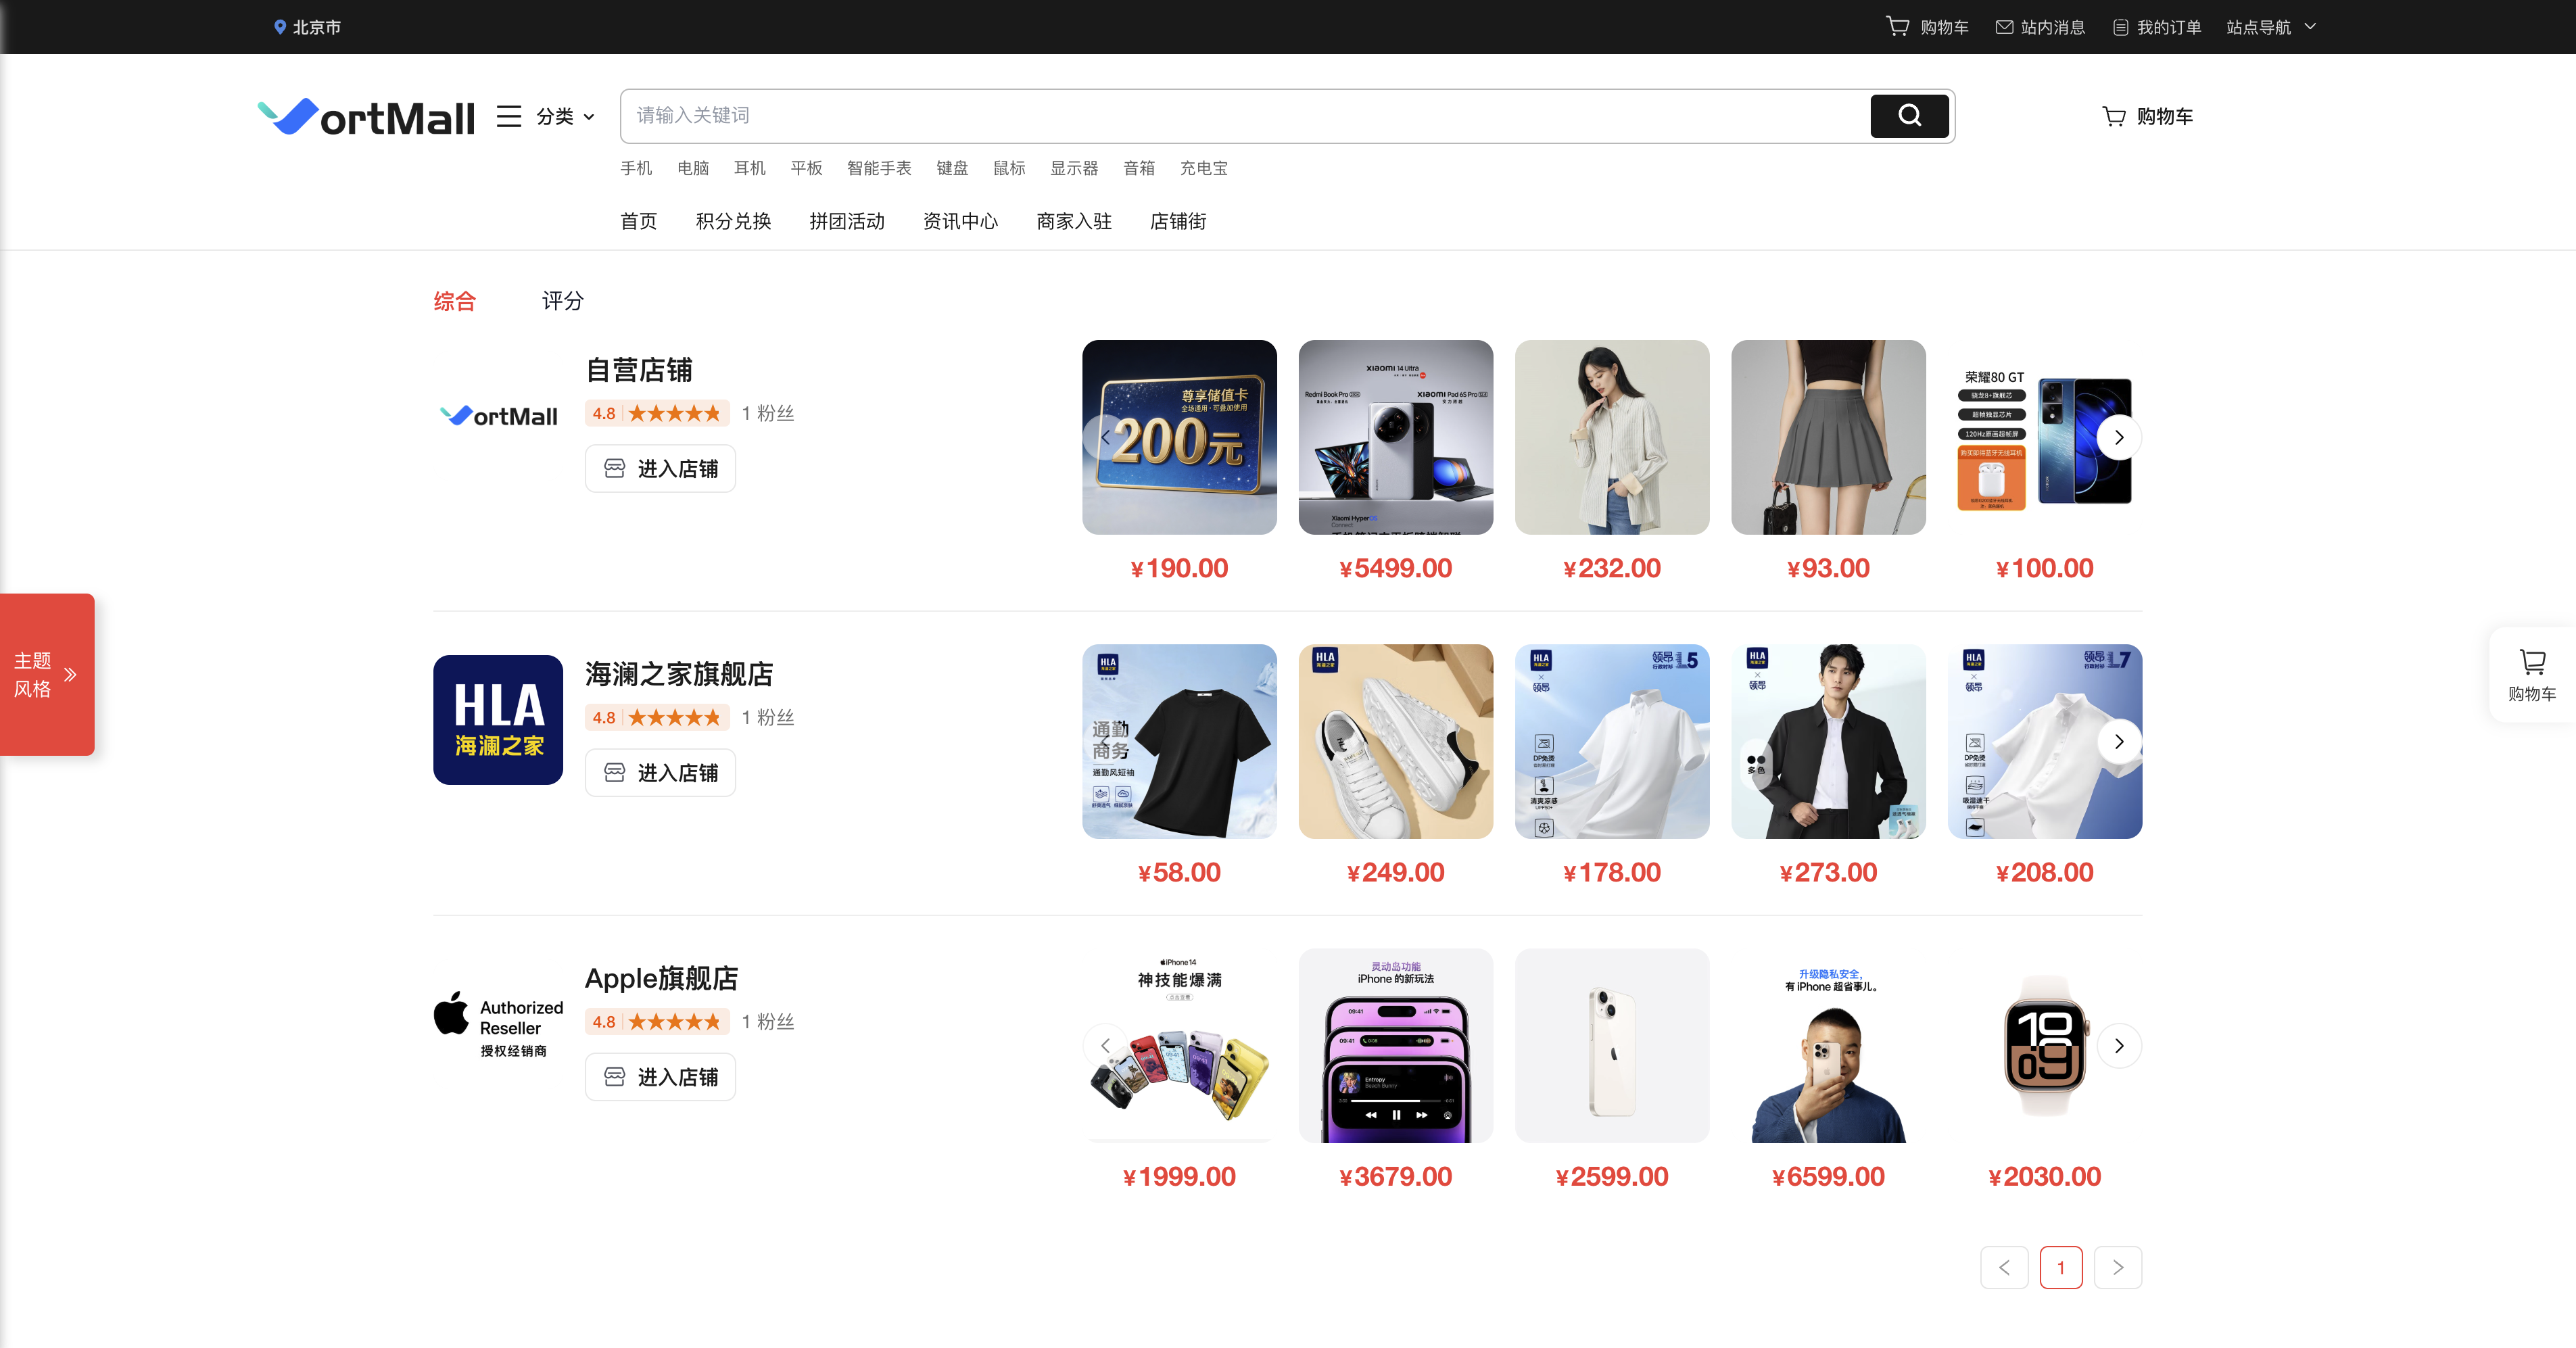Enter Apple旗舰店 via 进入店铺 button
This screenshot has width=2576, height=1348.
[660, 1076]
